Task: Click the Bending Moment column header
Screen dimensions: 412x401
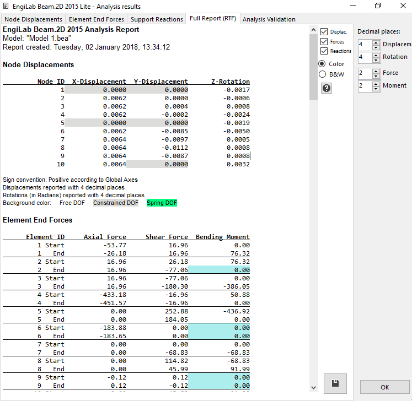Action: click(x=223, y=237)
